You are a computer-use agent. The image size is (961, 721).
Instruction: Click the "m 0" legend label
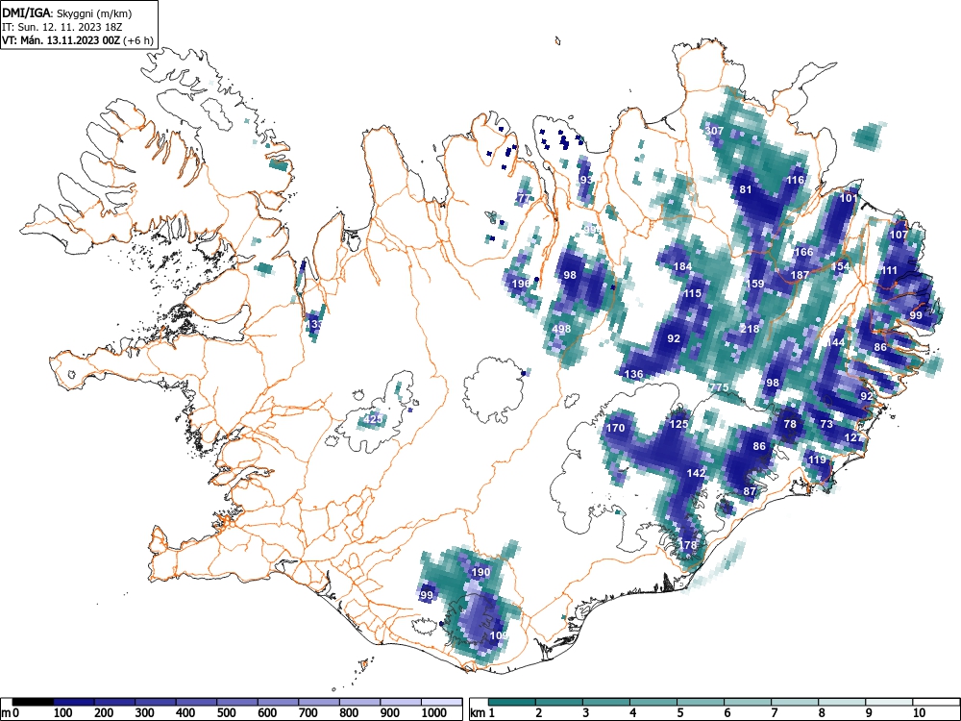coord(8,713)
